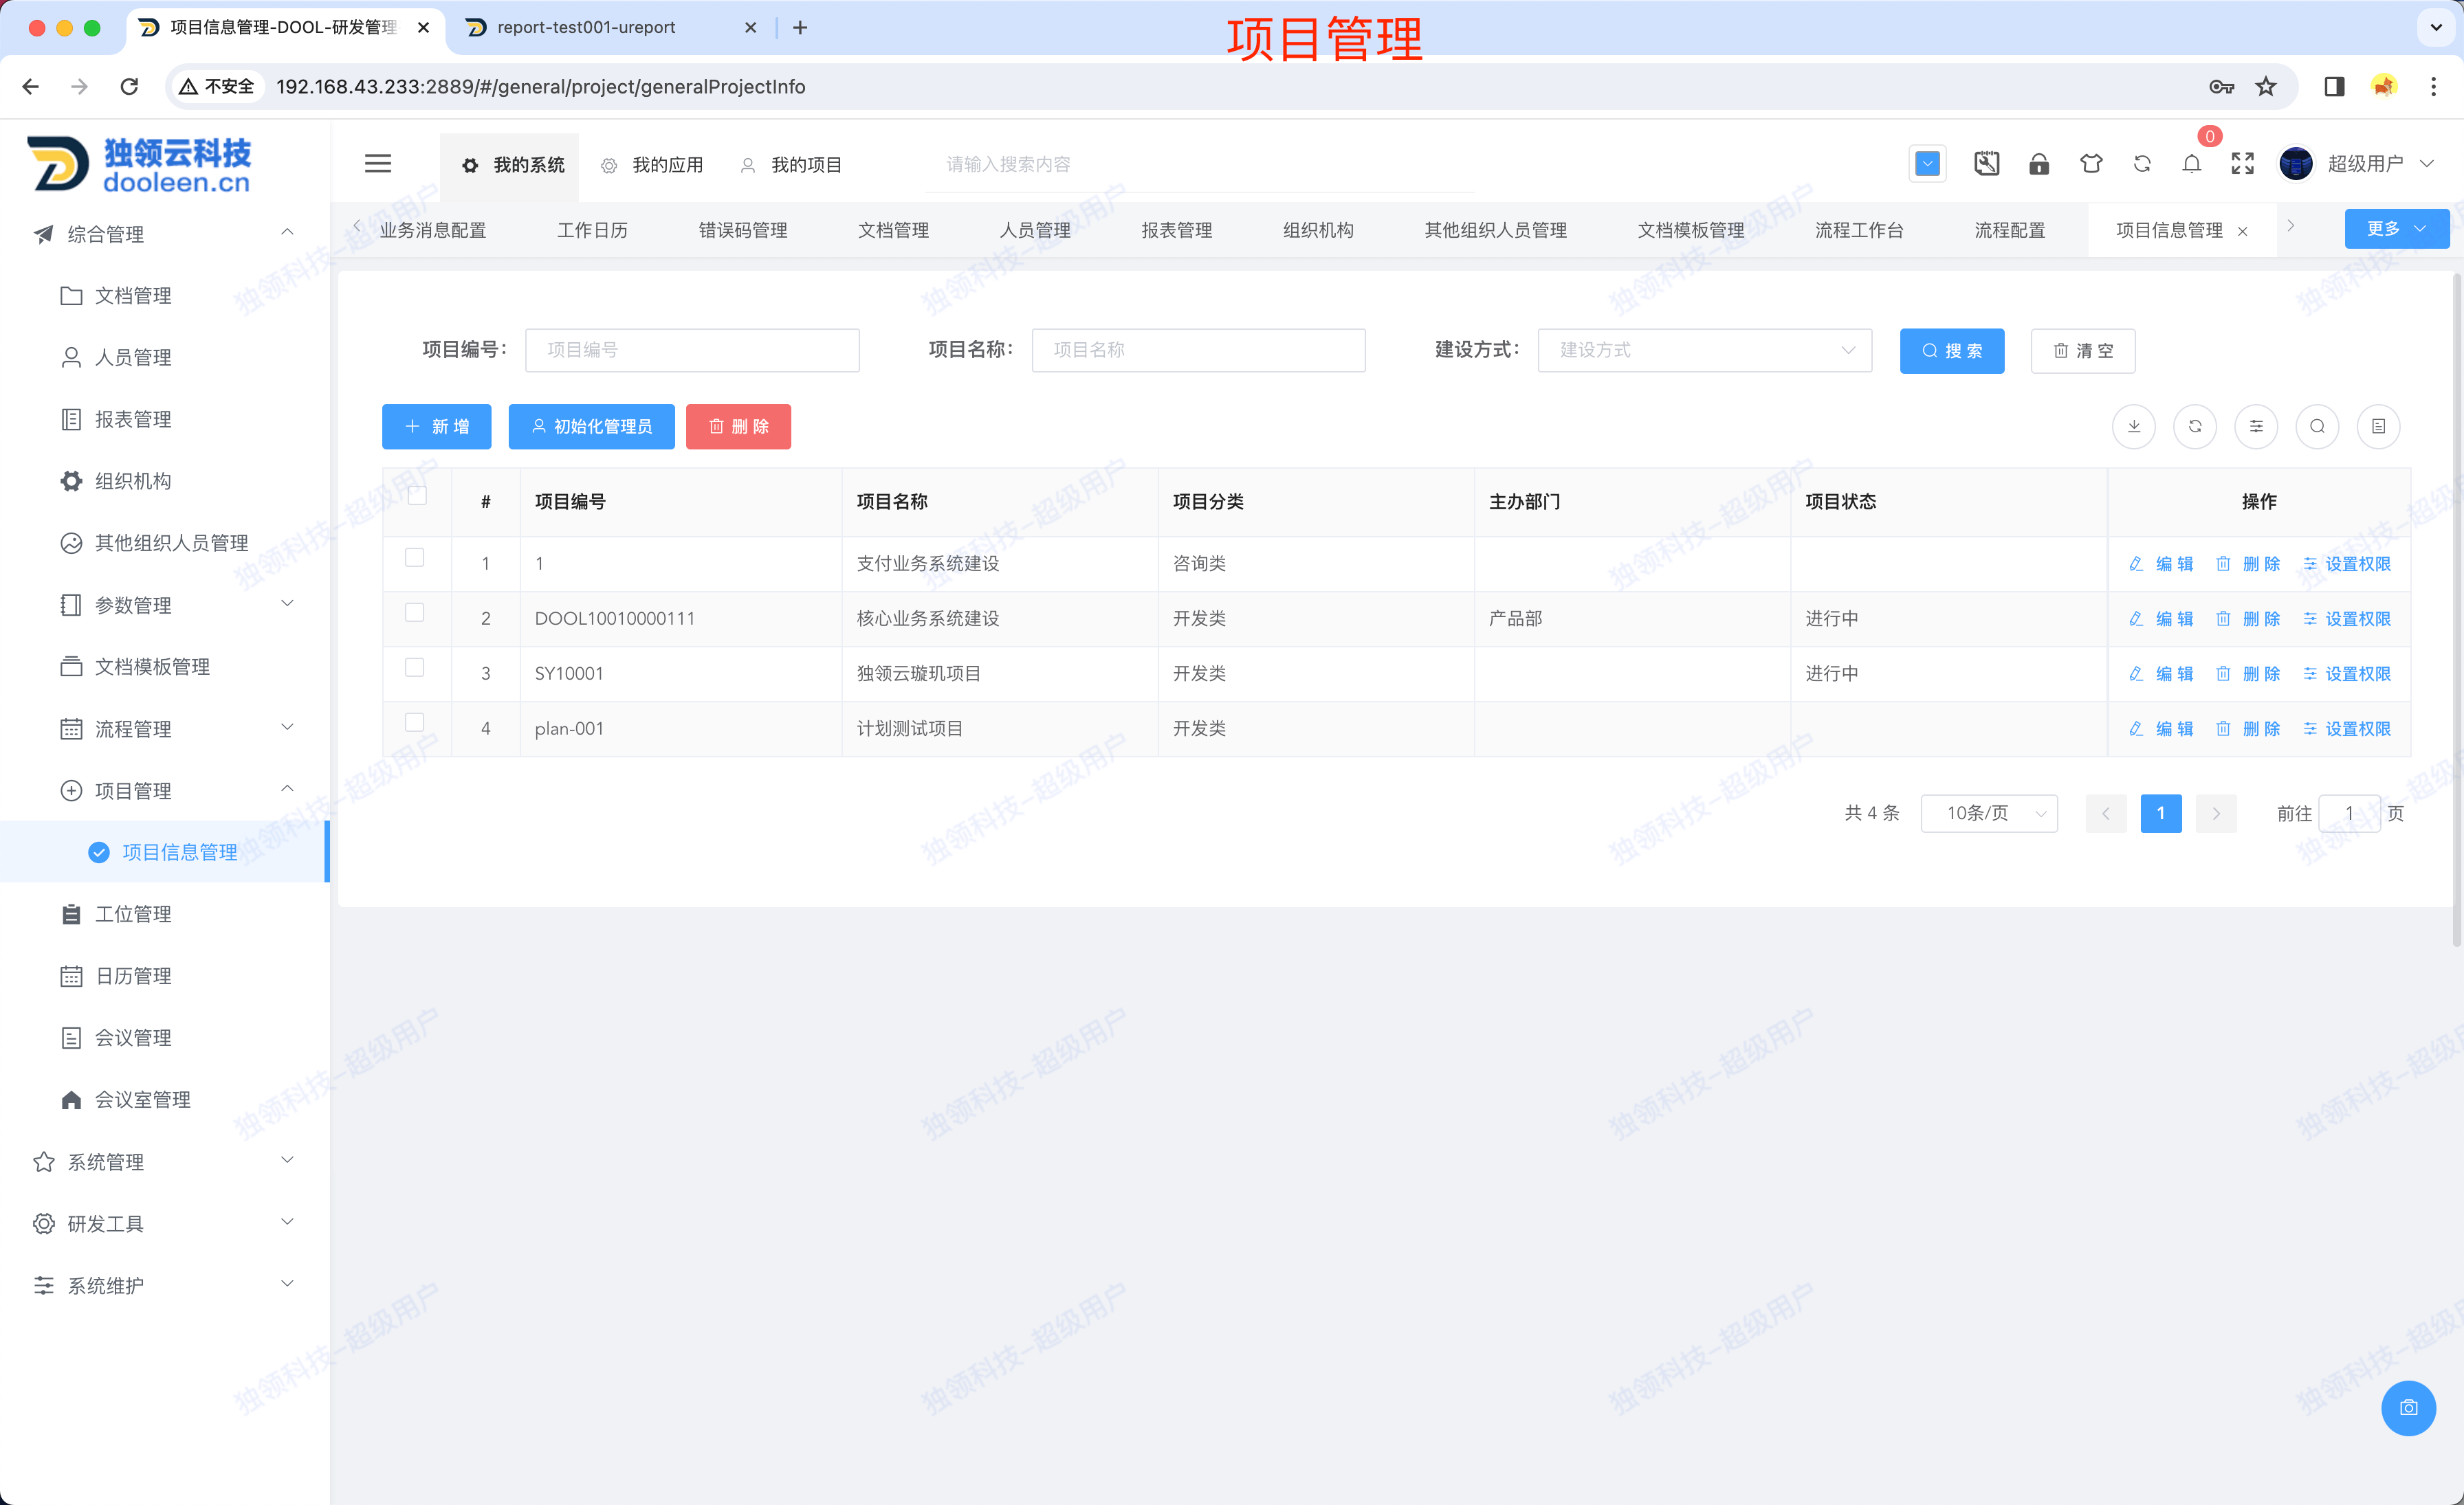Screen dimensions: 2464x1505
Task: Open the theme shirt icon in header
Action: [x=2090, y=164]
